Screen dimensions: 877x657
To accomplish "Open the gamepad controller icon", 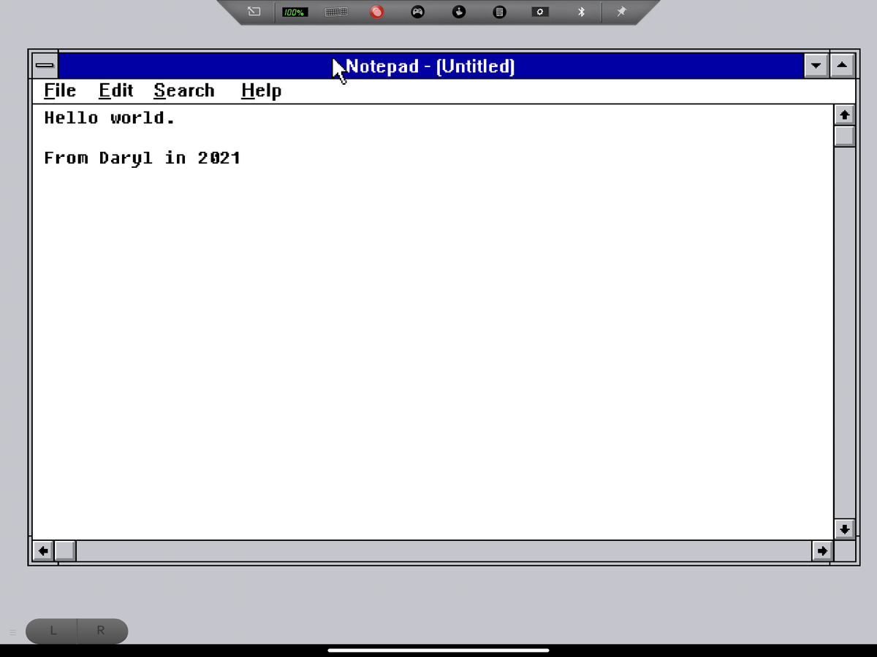I will pyautogui.click(x=417, y=12).
